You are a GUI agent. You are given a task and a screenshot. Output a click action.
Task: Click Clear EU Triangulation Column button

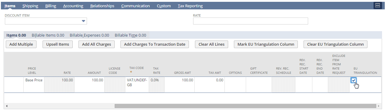click(335, 44)
